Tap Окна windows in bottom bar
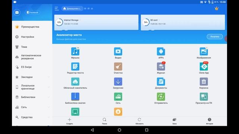The height and width of the screenshot is (134, 239). (x=174, y=121)
